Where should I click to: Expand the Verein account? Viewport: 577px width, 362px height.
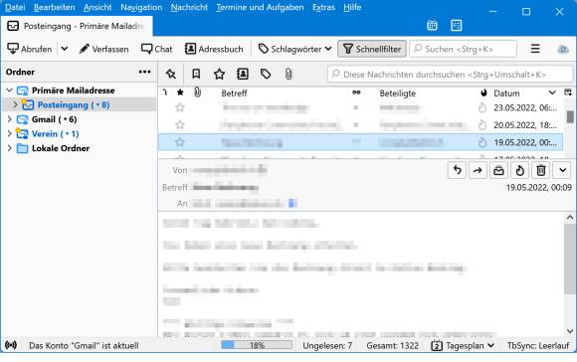coord(10,133)
